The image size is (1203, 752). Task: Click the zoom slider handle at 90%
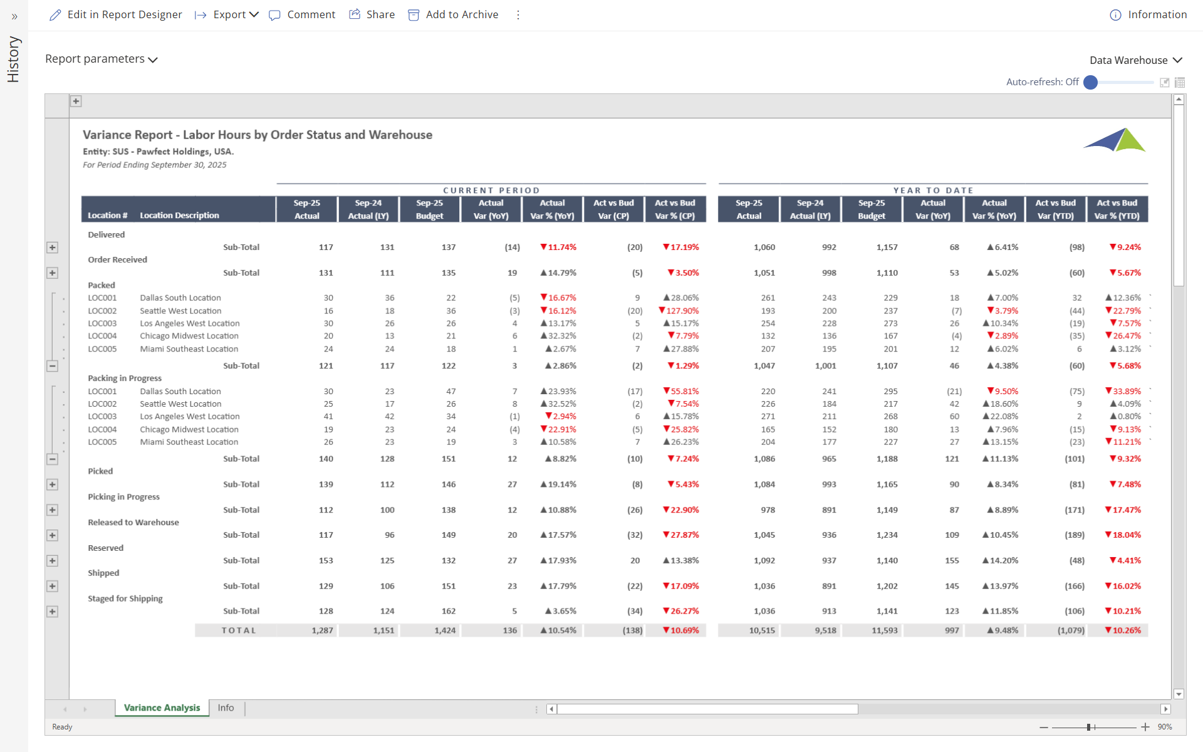(1089, 727)
